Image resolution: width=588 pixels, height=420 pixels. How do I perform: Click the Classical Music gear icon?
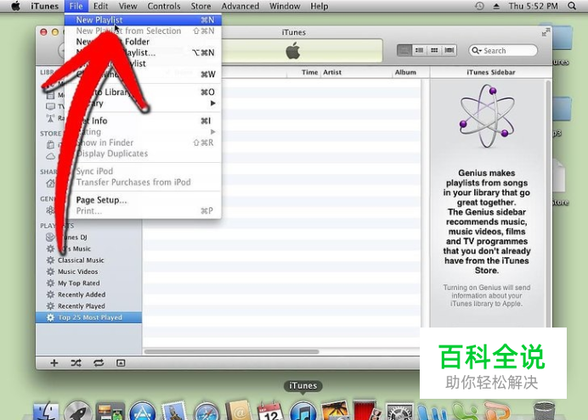tap(50, 260)
